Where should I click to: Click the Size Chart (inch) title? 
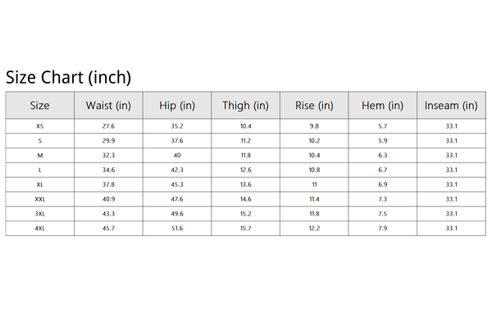68,78
